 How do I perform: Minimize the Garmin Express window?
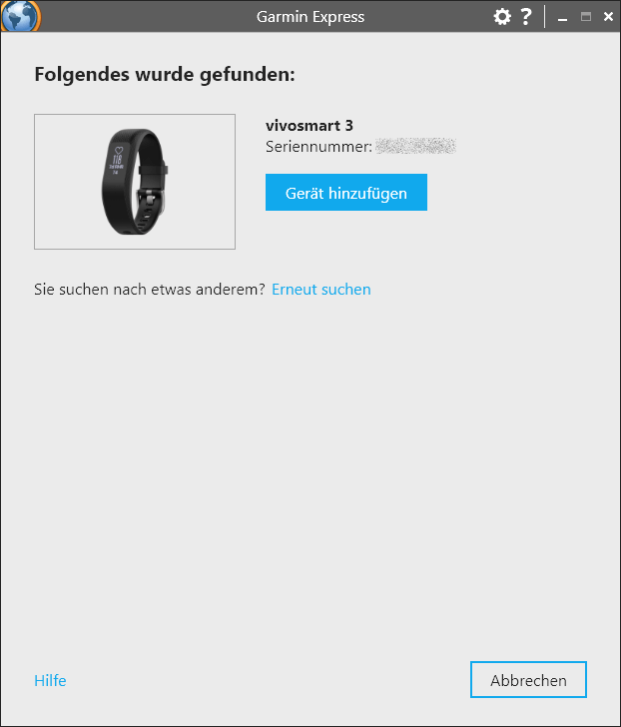coord(563,18)
